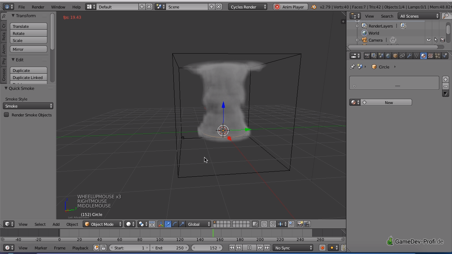452x254 pixels.
Task: Expand the RenderLayers tree item
Action: coord(357,26)
